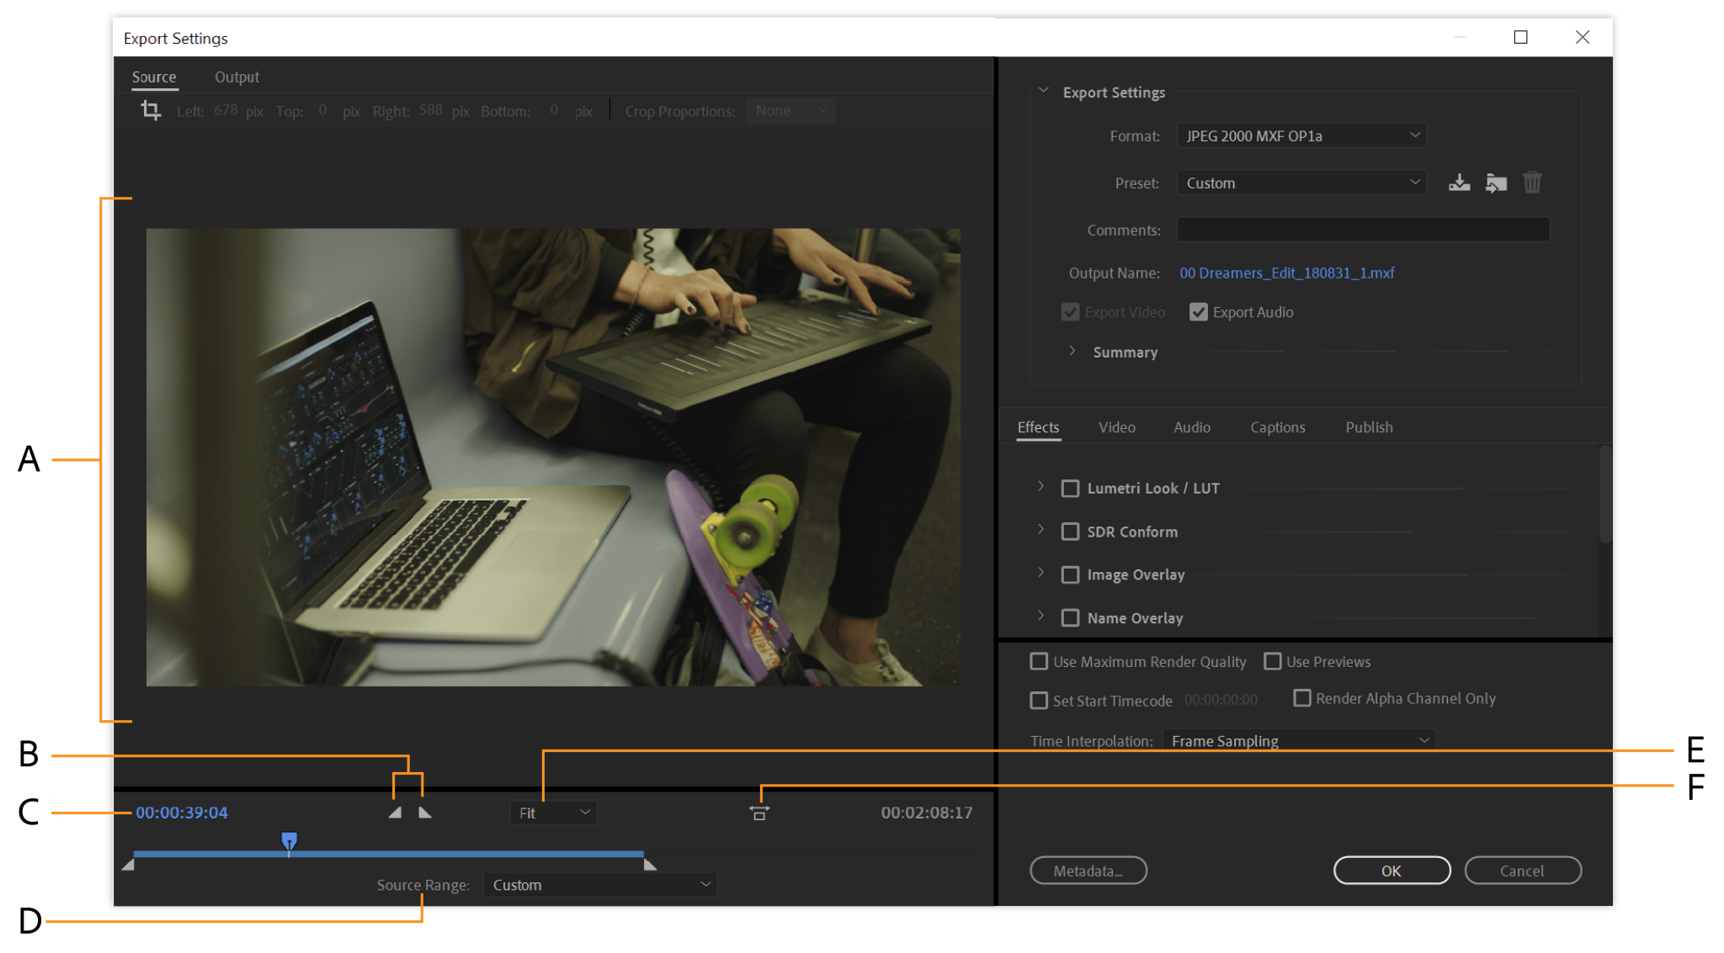Click the Set Out Point icon
This screenshot has height=953, width=1724.
pos(424,813)
